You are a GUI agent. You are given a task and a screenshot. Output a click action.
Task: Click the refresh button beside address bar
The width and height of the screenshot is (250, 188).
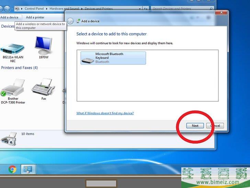point(145,9)
